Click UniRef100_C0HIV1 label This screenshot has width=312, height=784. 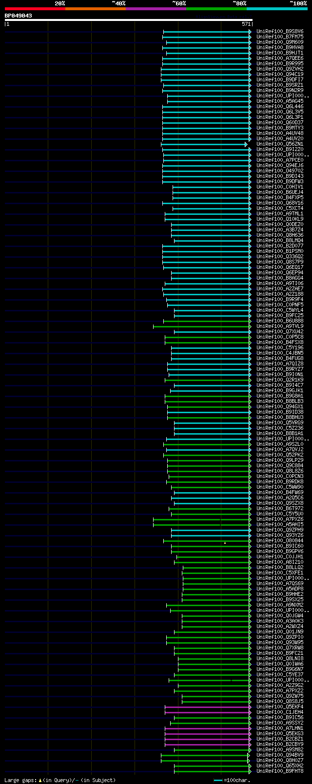[x=280, y=187]
